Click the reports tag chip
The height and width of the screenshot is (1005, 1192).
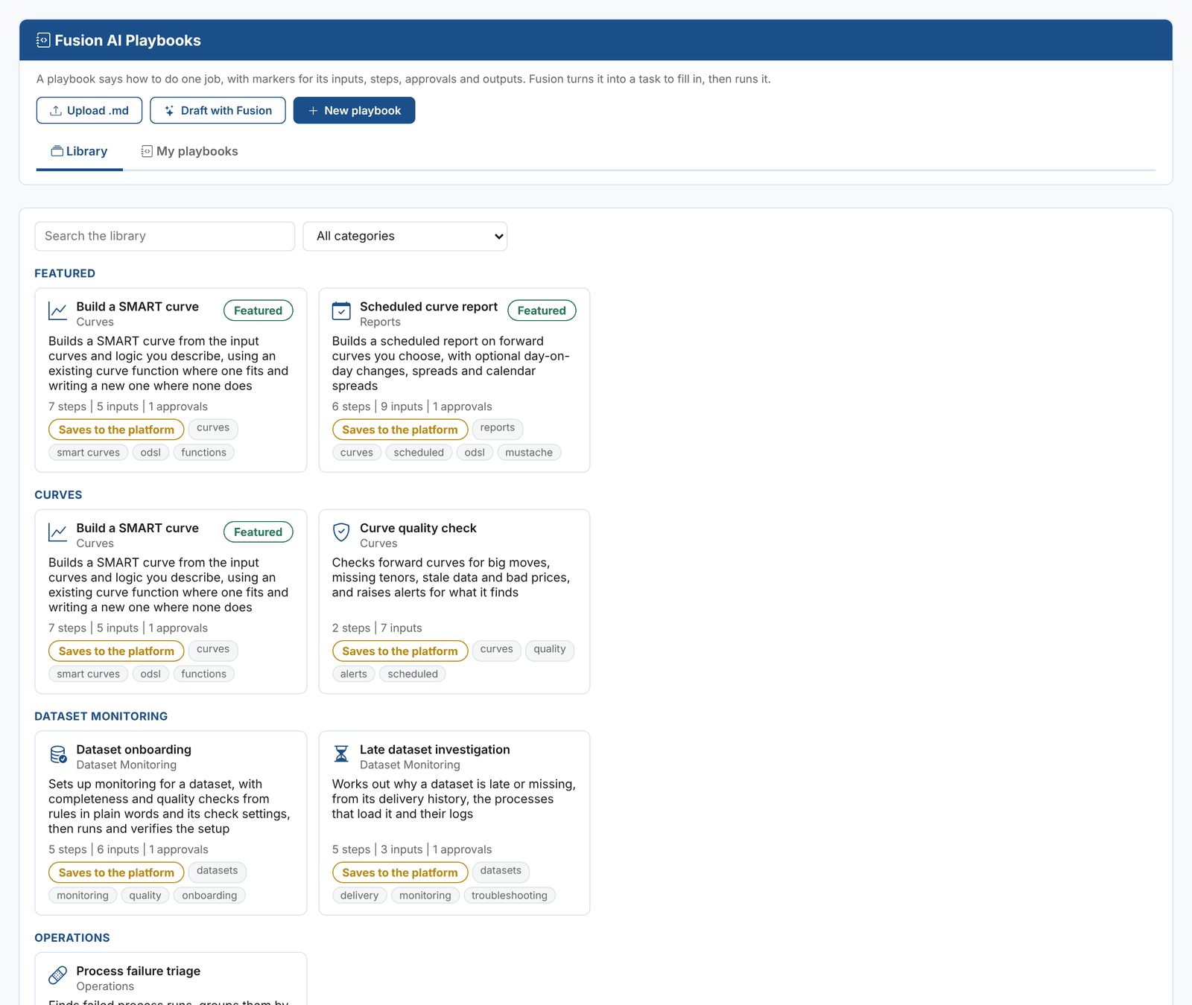pyautogui.click(x=498, y=428)
